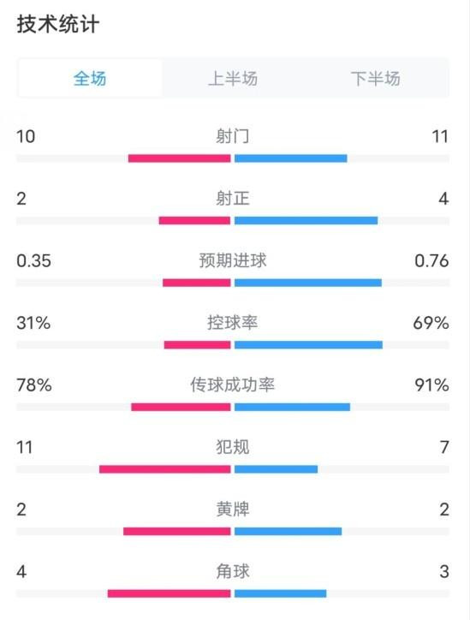
Task: Switch to the 上半场 first-half tab
Action: [x=233, y=78]
